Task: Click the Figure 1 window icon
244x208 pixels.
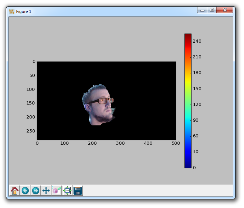Action: (x=11, y=11)
